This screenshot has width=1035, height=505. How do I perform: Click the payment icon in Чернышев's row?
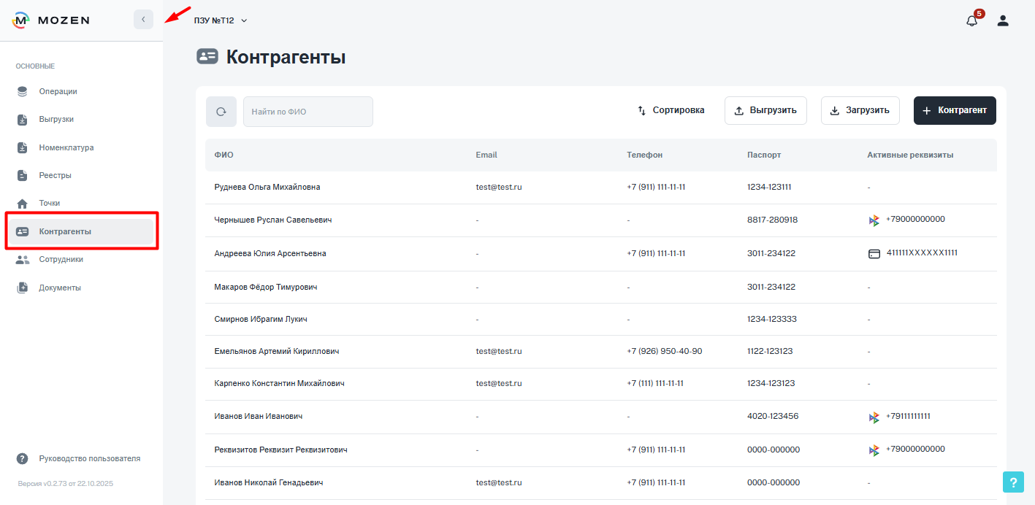click(874, 220)
